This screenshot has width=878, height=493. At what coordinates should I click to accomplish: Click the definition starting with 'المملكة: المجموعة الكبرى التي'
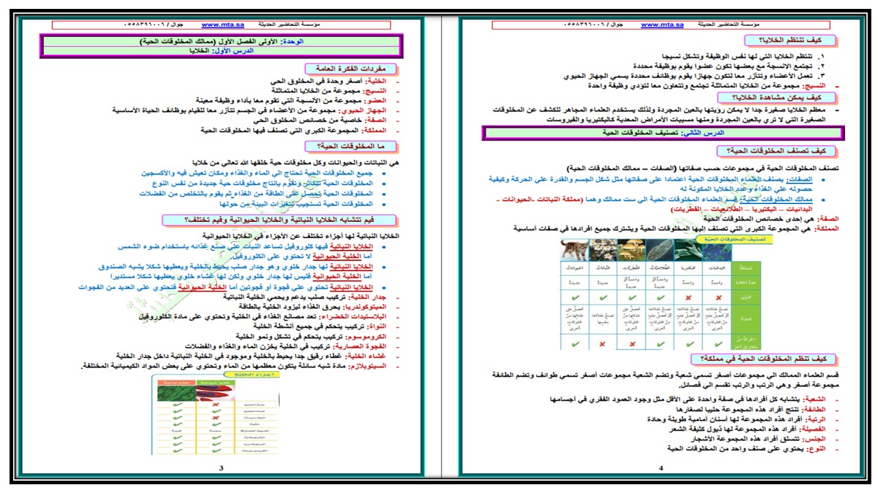[x=294, y=129]
